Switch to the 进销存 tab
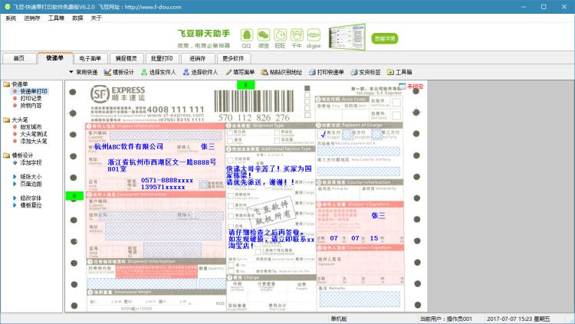The image size is (575, 324). click(x=197, y=58)
